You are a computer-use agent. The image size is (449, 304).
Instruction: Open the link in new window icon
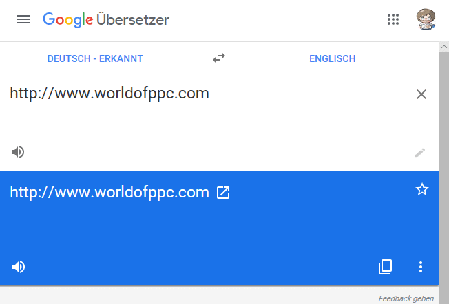(x=223, y=193)
